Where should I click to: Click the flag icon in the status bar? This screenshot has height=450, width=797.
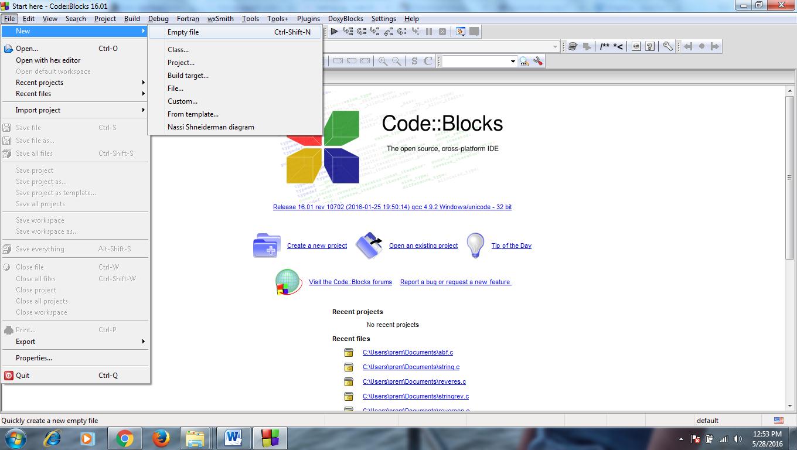click(x=779, y=420)
